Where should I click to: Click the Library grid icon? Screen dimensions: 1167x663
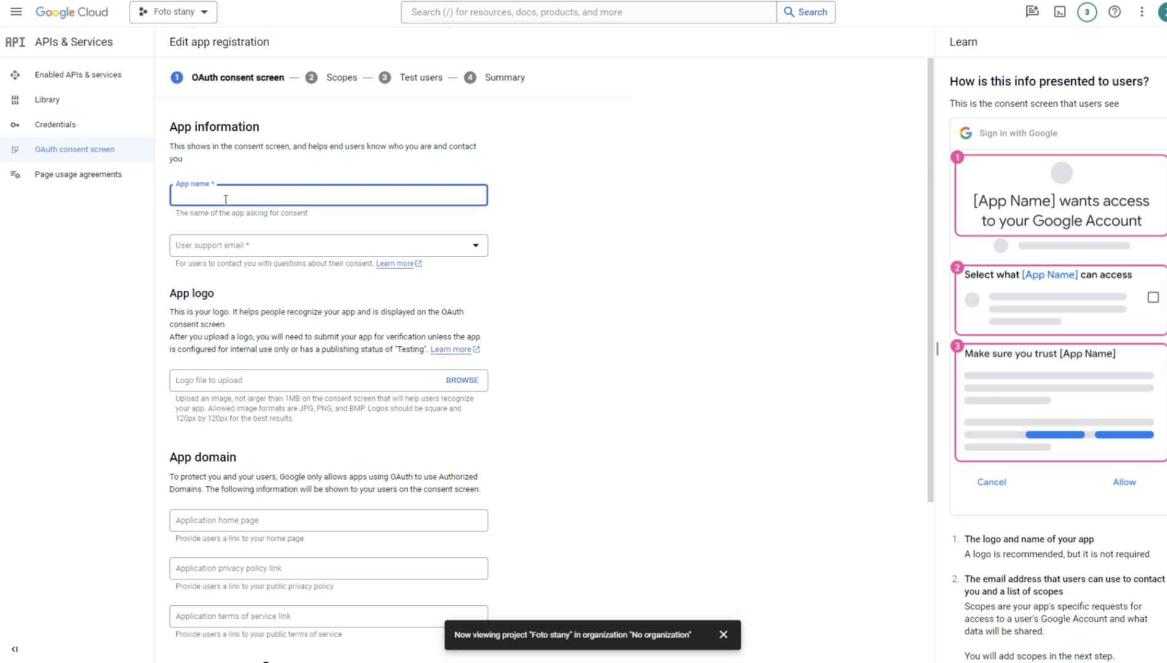pyautogui.click(x=15, y=99)
